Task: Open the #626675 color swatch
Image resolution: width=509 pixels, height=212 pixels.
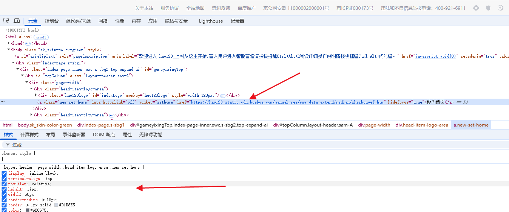Action: (28, 210)
